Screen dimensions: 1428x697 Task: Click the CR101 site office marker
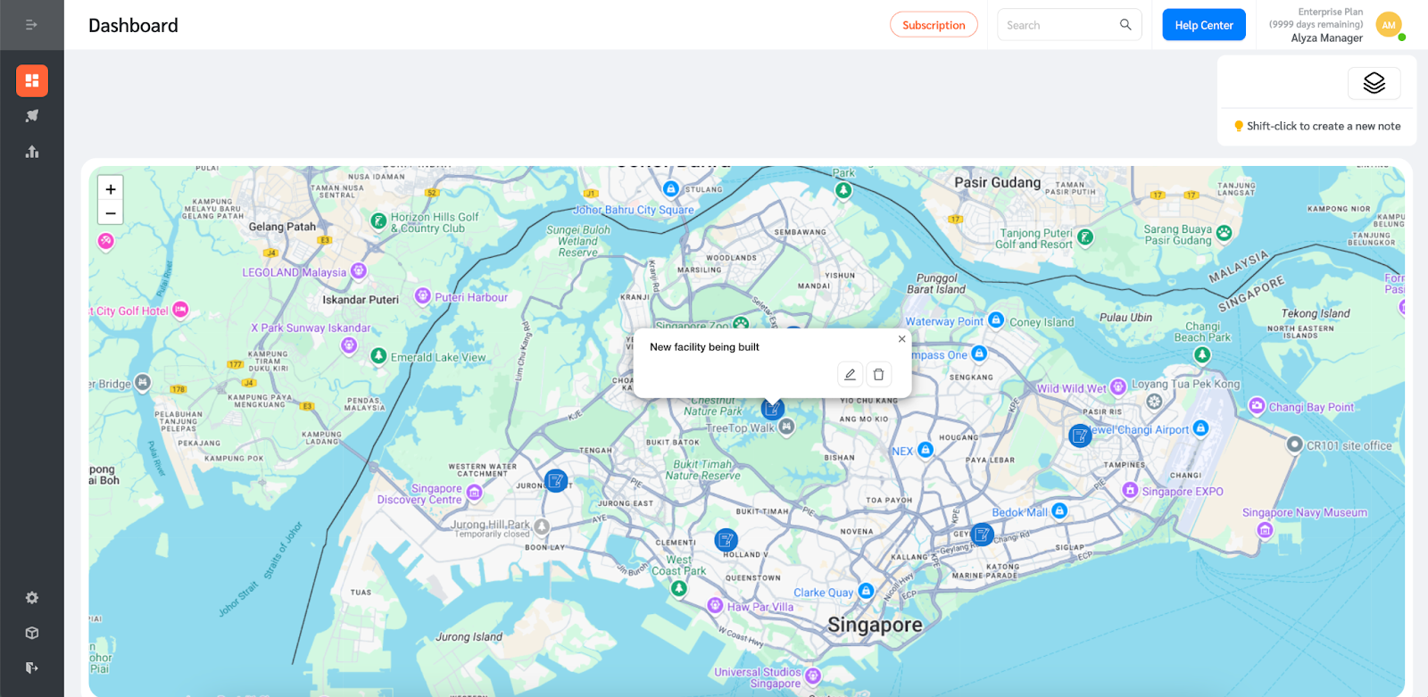[1294, 444]
